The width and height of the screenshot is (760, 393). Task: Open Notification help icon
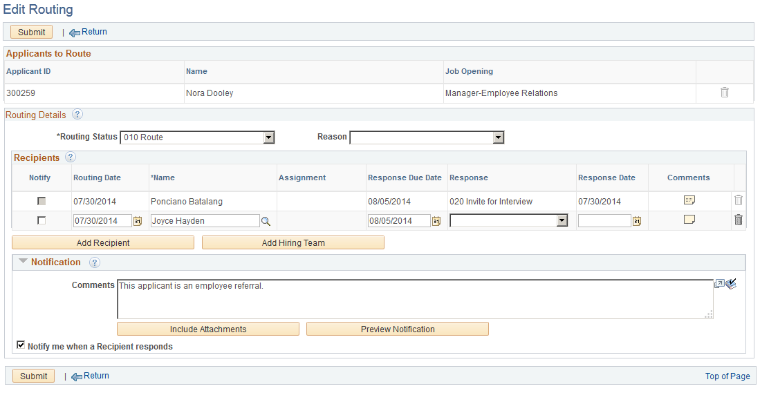coord(95,262)
